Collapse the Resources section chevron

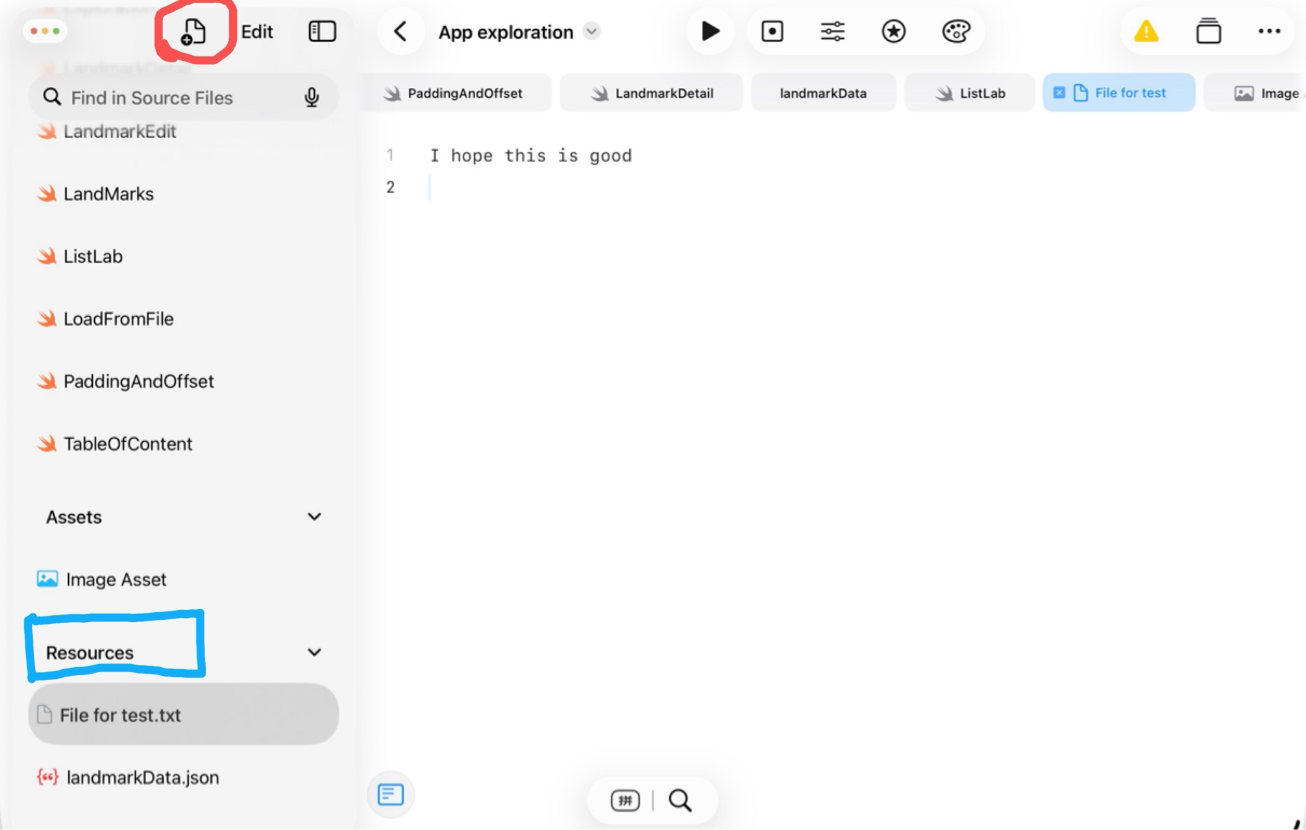click(314, 652)
